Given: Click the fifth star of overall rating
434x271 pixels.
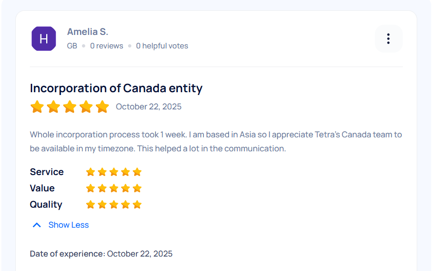Looking at the screenshot, I should click(102, 107).
